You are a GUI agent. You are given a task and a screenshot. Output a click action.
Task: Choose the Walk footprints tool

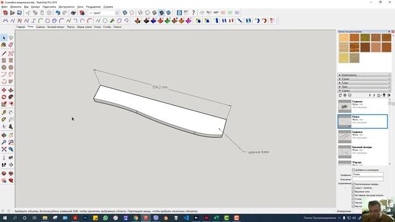[4, 165]
